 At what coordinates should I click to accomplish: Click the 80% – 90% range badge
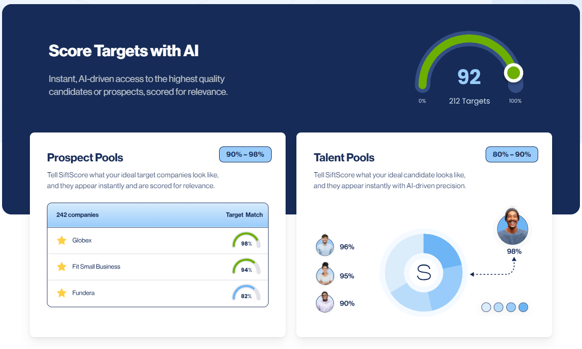tap(512, 154)
